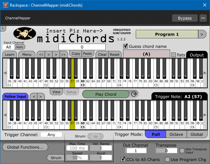Adjust the Transpose slider
Image resolution: width=210 pixels, height=164 pixels.
166,151
